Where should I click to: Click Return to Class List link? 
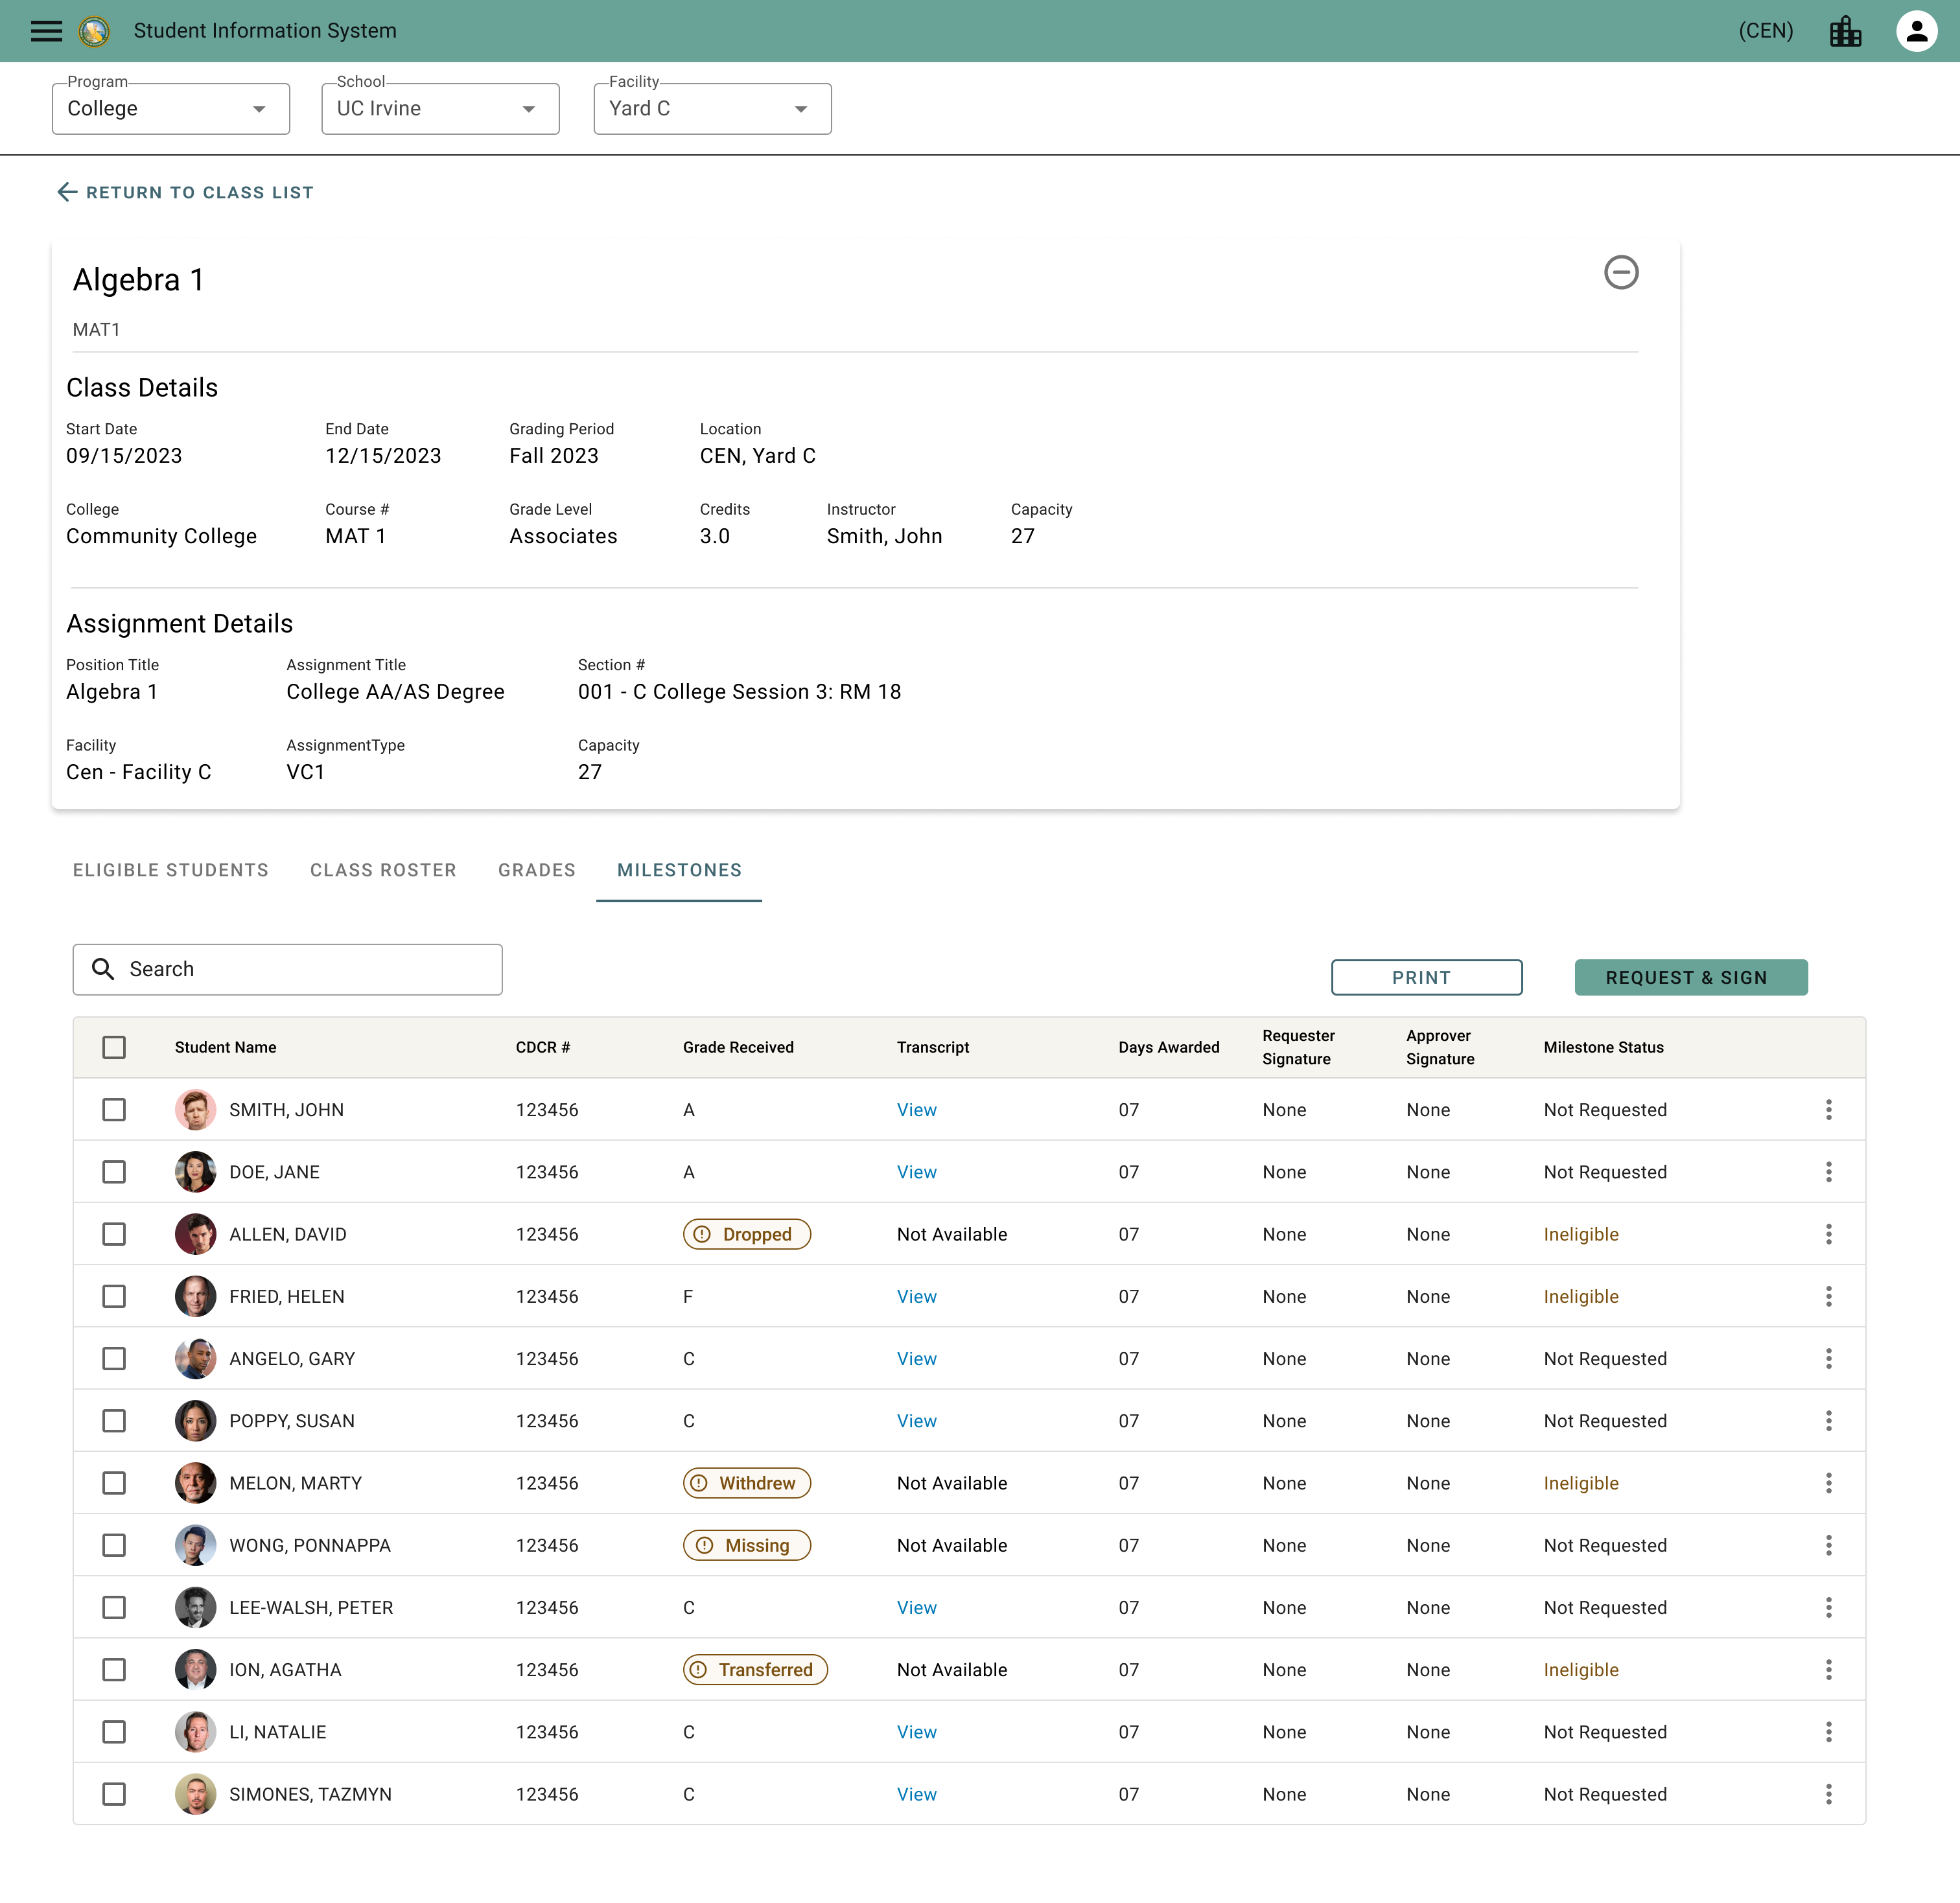[x=199, y=192]
